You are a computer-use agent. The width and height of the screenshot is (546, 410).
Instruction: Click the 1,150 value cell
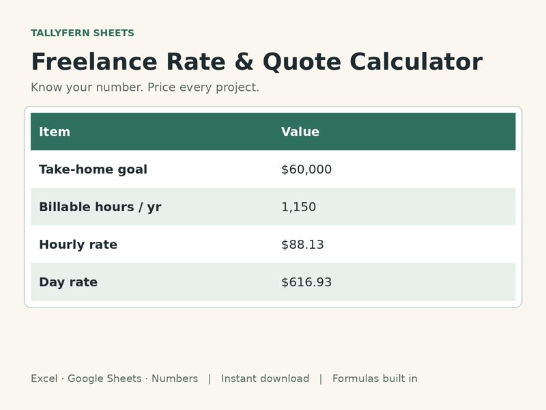[298, 207]
